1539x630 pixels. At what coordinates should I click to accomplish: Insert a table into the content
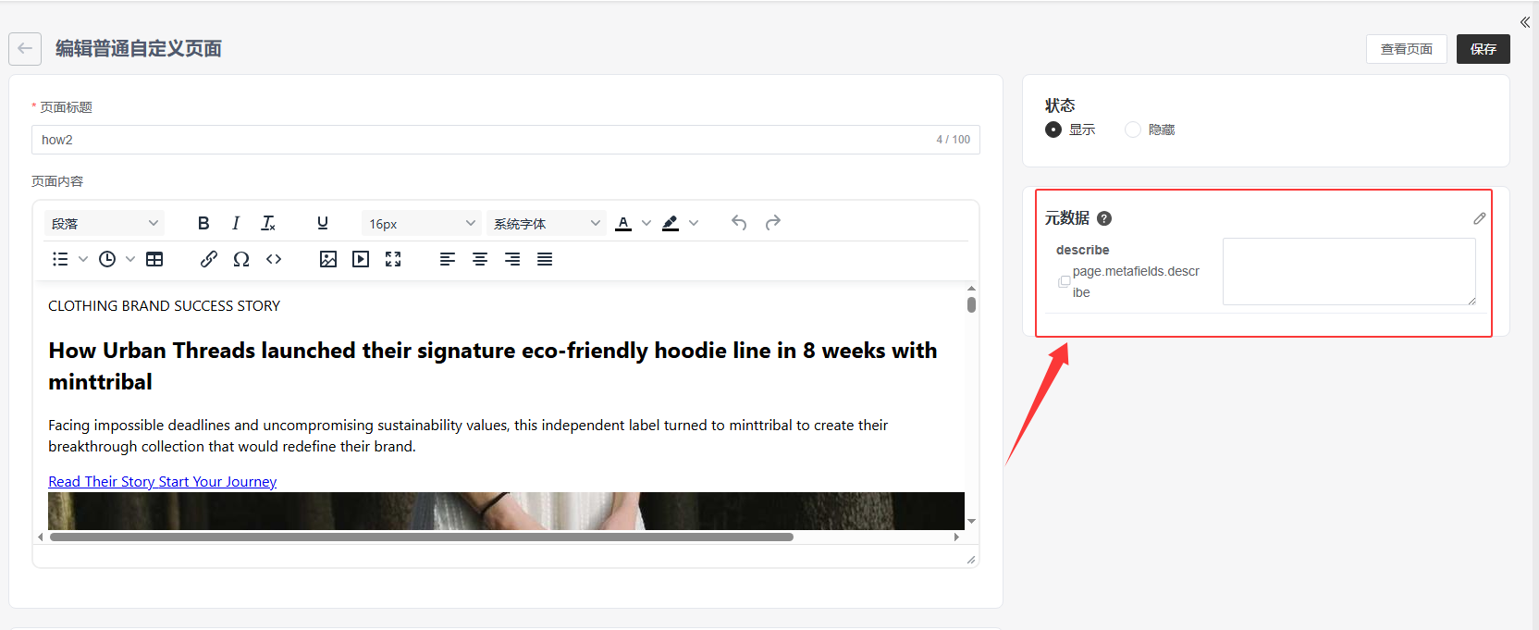click(x=154, y=259)
